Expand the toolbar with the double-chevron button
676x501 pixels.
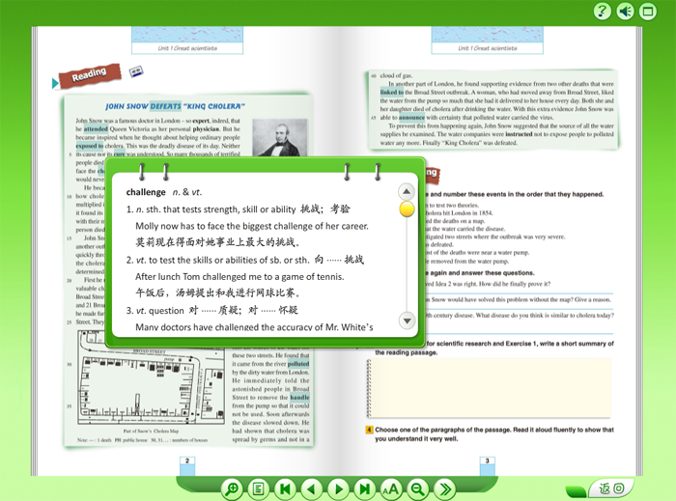tap(444, 489)
